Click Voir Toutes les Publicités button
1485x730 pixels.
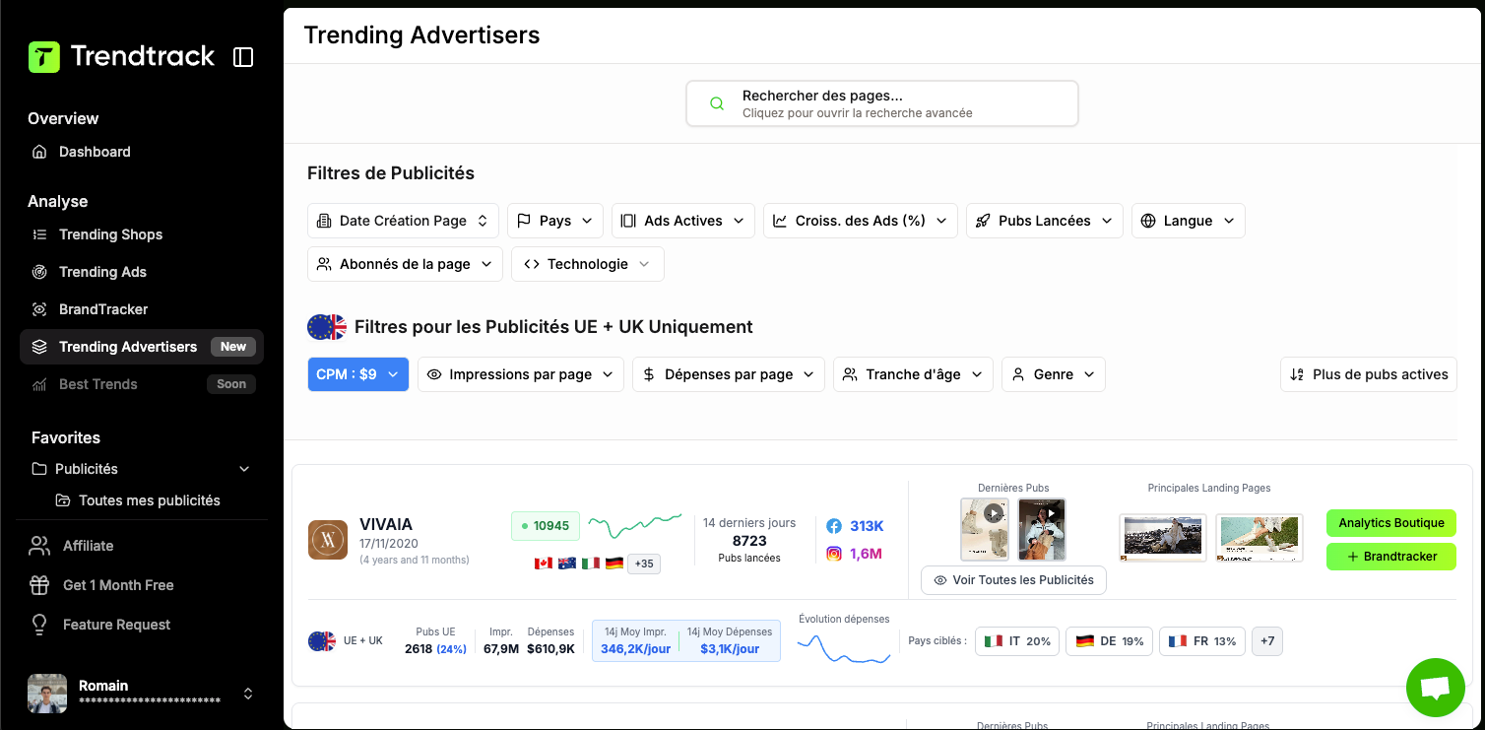(1013, 580)
